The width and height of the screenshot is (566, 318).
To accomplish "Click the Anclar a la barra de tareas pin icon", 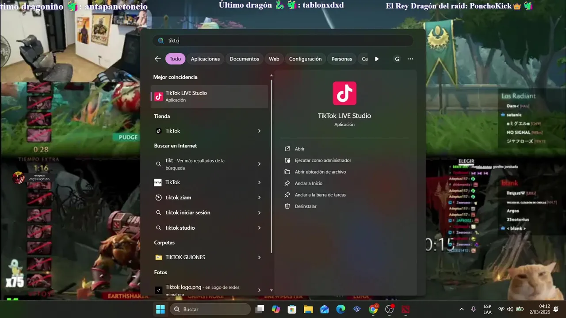I will click(x=287, y=195).
